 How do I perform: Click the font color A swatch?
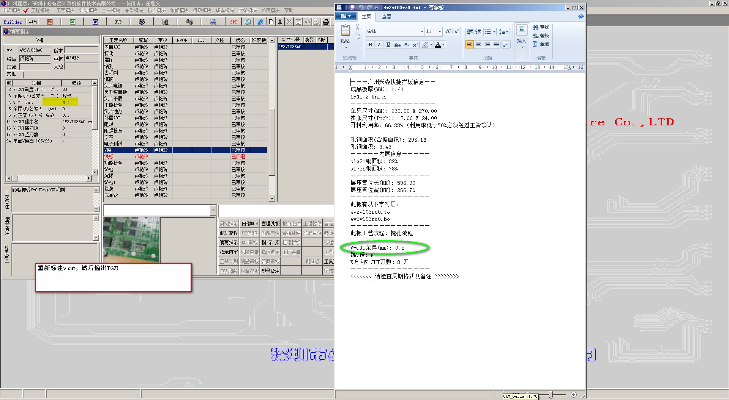(x=438, y=44)
